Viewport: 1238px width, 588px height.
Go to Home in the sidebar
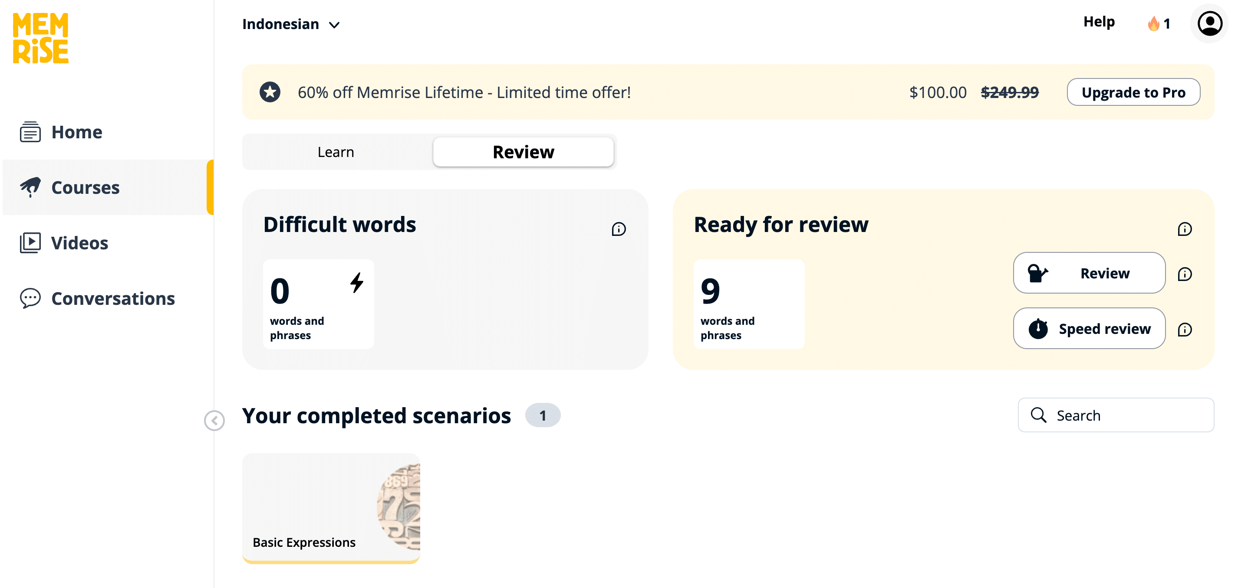[x=77, y=132]
